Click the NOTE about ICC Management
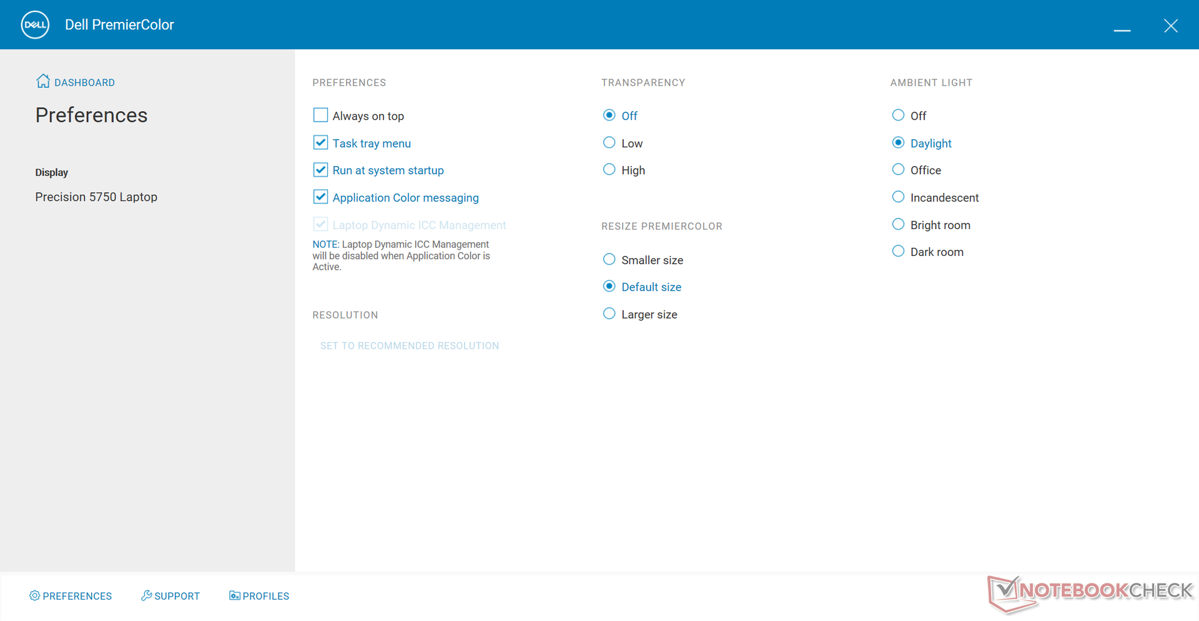The width and height of the screenshot is (1199, 621). 401,256
